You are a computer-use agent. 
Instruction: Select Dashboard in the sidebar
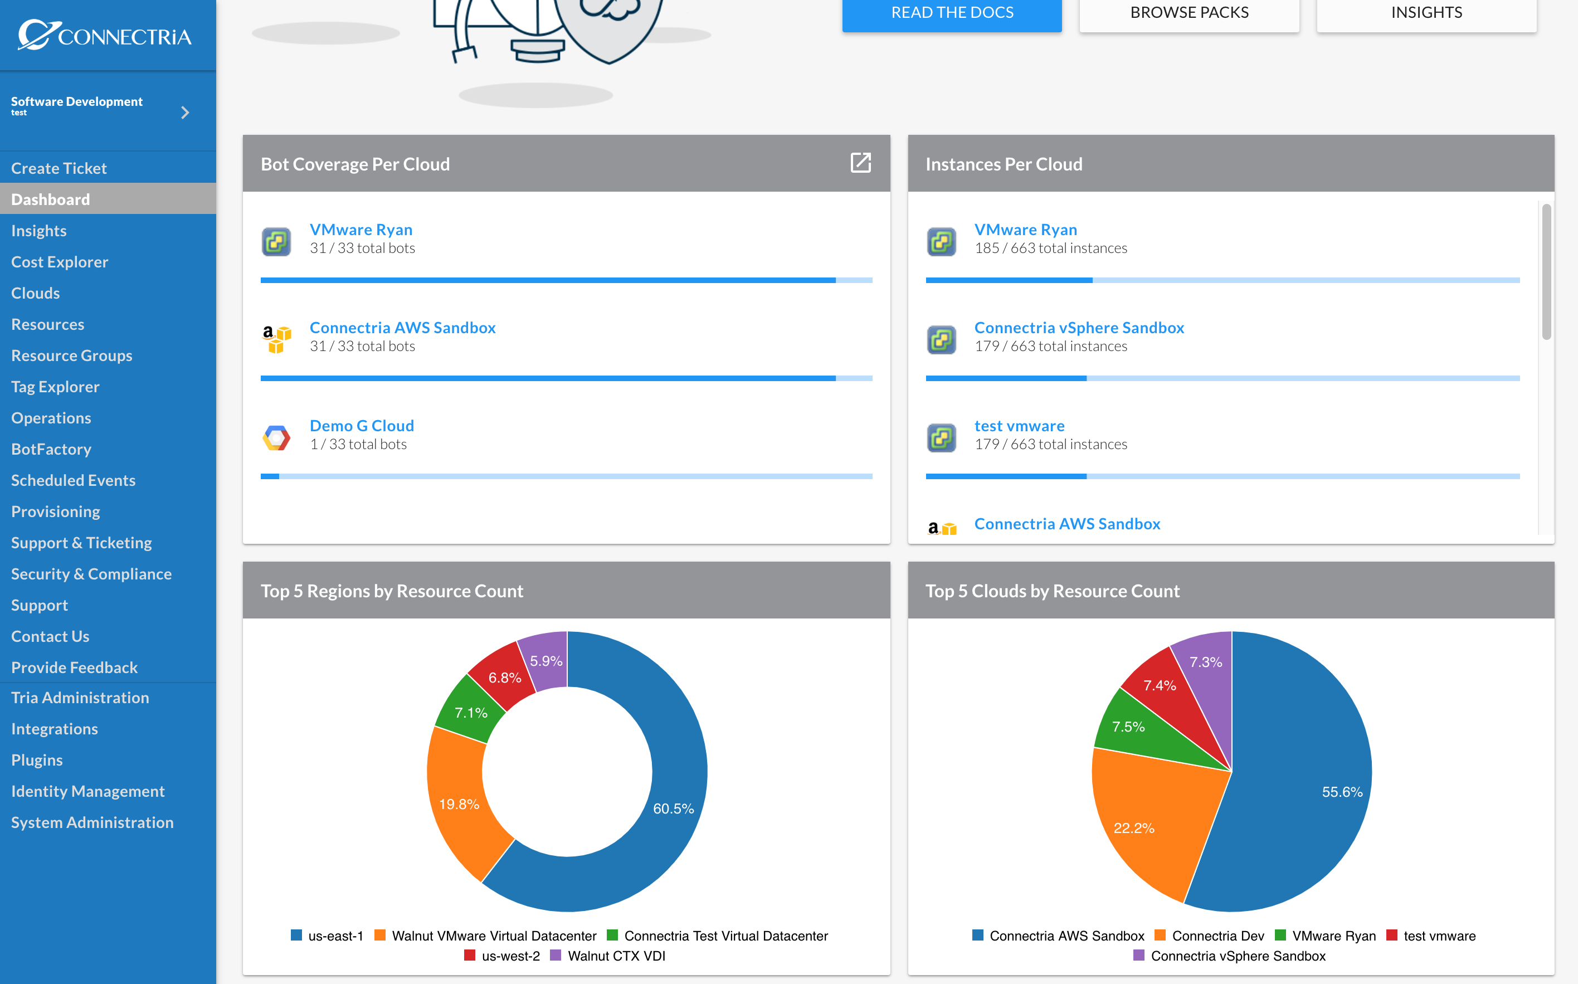coord(108,199)
